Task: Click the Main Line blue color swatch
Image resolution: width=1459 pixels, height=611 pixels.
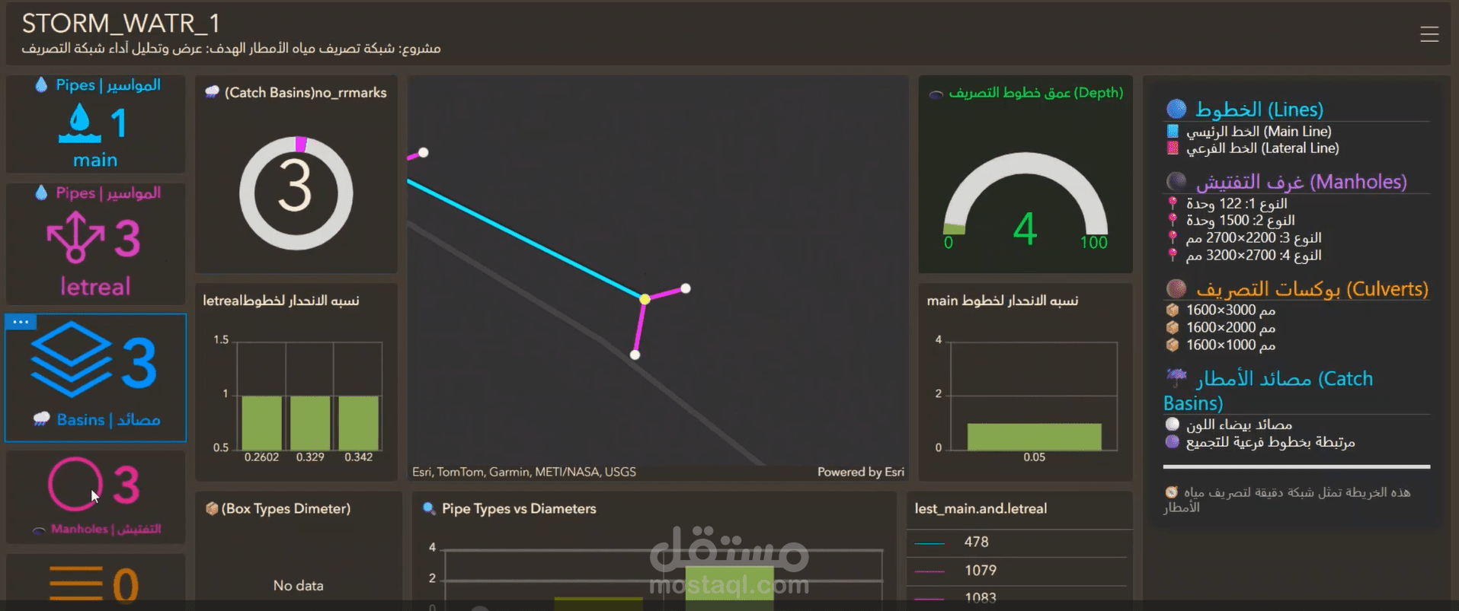Action: pos(1173,131)
